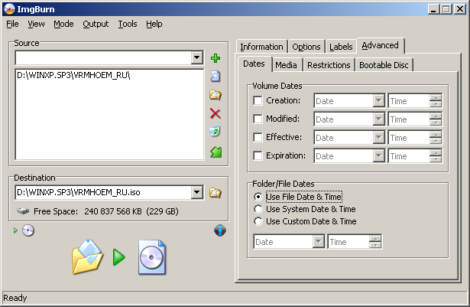This screenshot has height=307, width=470.
Task: Click the green arrow source icon
Action: (x=216, y=152)
